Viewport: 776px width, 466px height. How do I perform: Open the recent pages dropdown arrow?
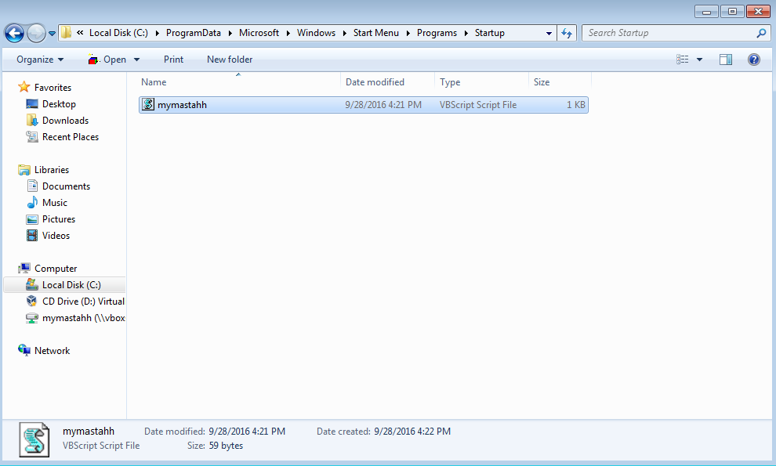[x=52, y=34]
